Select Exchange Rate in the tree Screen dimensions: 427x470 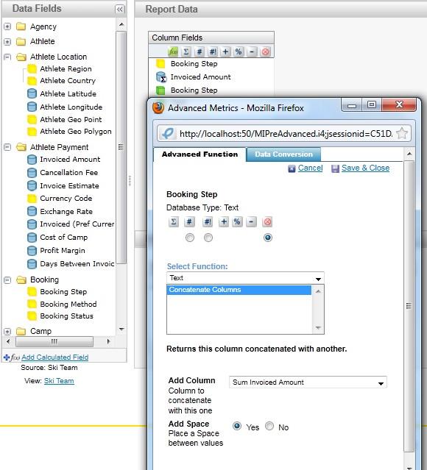66,212
